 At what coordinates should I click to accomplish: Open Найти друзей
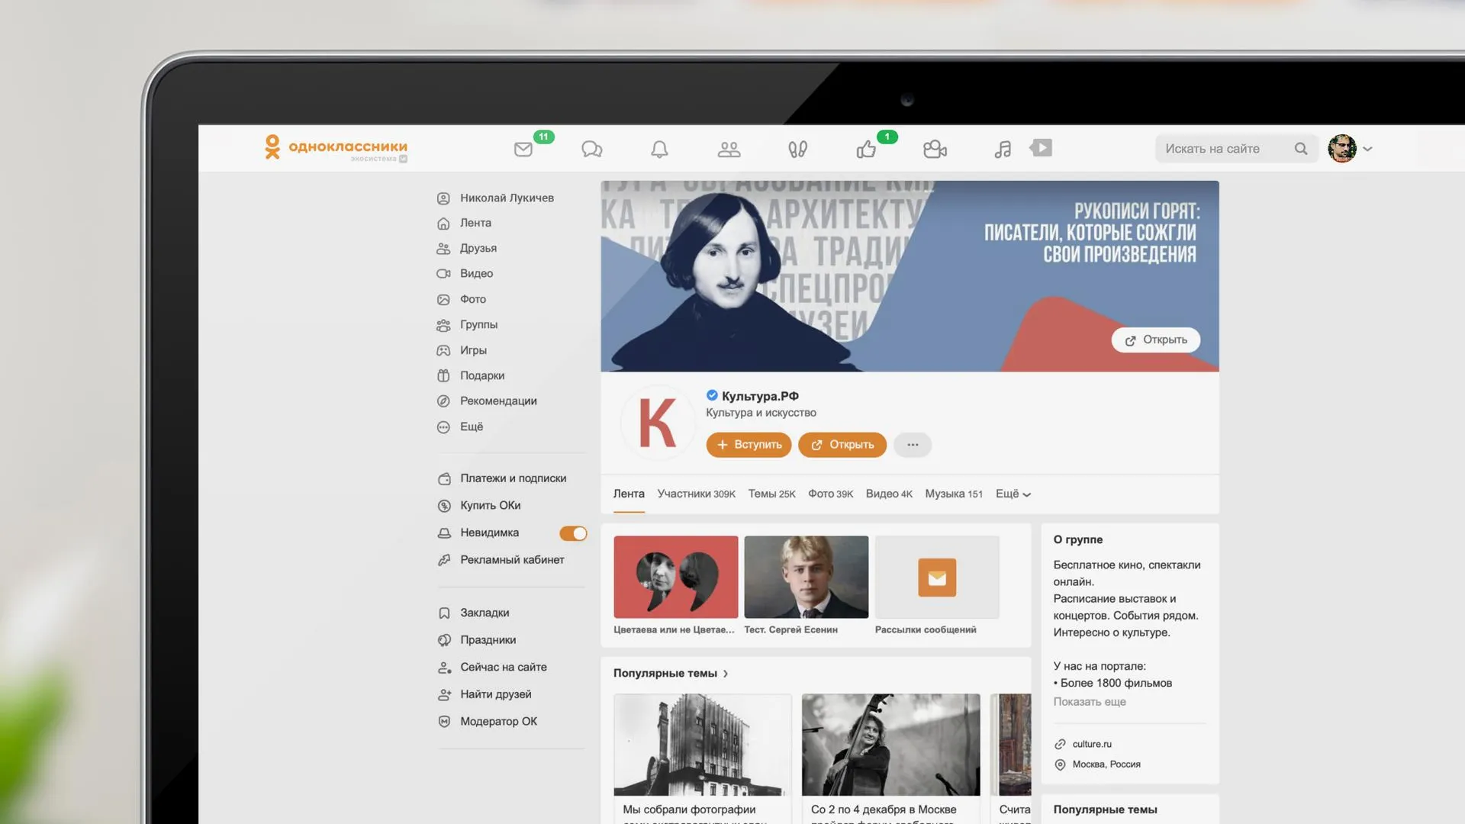tap(485, 695)
